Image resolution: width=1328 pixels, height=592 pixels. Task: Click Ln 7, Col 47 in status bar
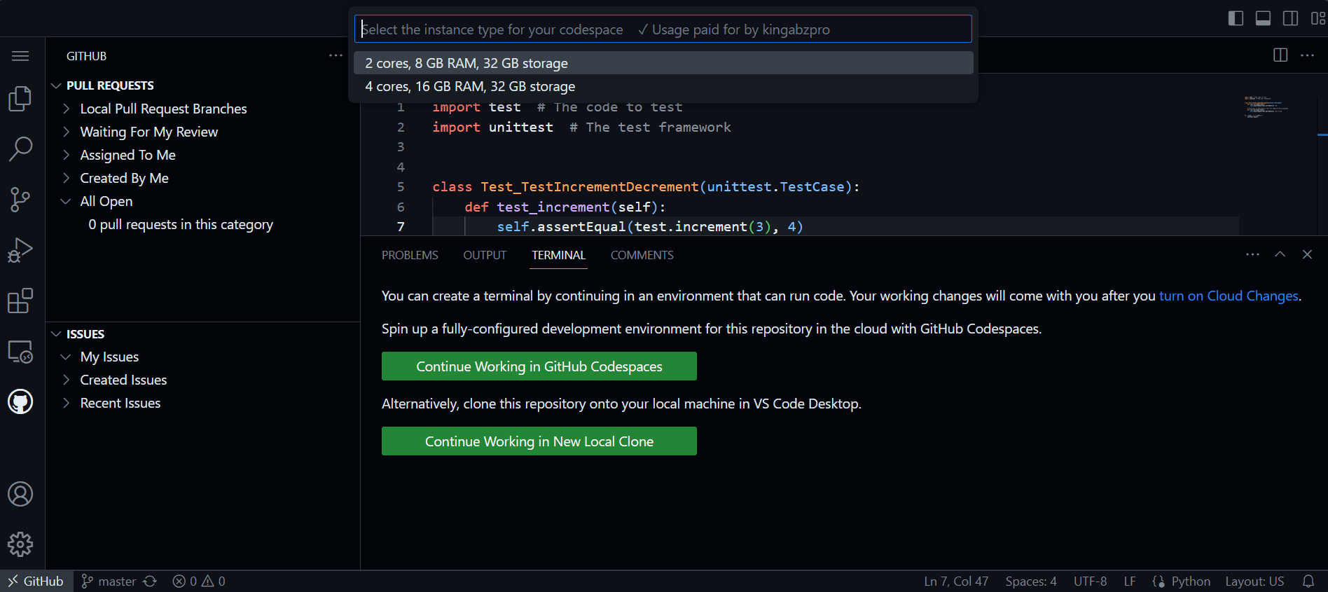(x=956, y=581)
